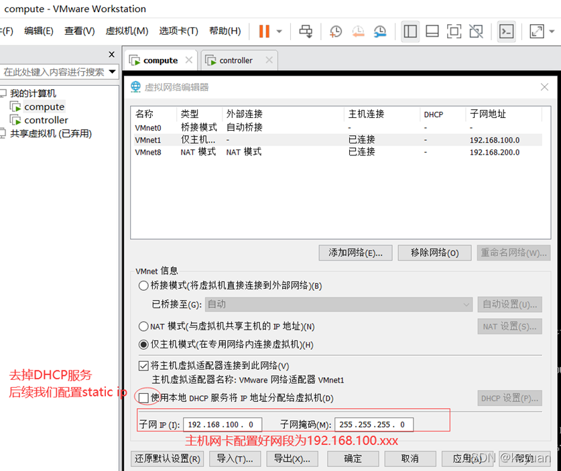Switch to the controller tab
The width and height of the screenshot is (561, 471).
(x=235, y=60)
